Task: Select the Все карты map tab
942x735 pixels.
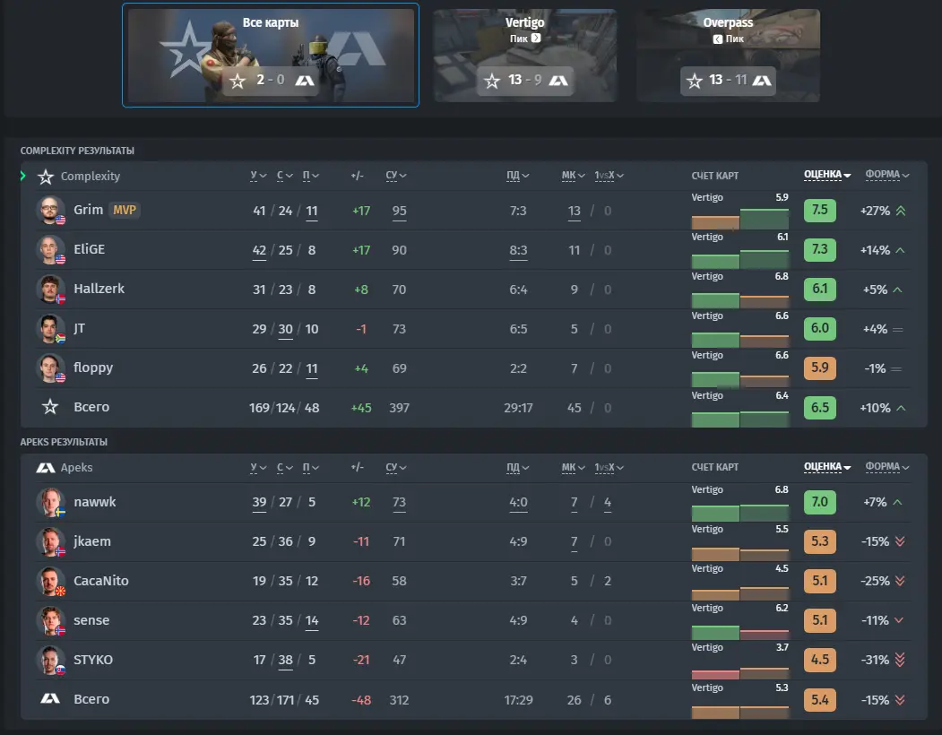Action: [x=271, y=56]
